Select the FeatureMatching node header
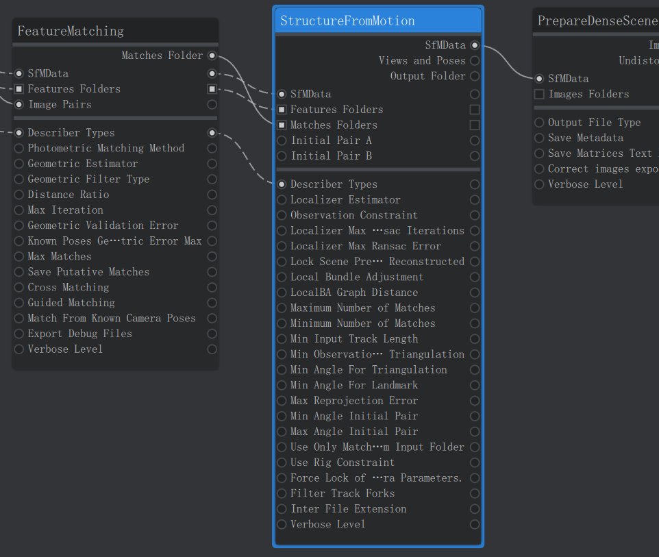Image resolution: width=659 pixels, height=557 pixels. (116, 31)
